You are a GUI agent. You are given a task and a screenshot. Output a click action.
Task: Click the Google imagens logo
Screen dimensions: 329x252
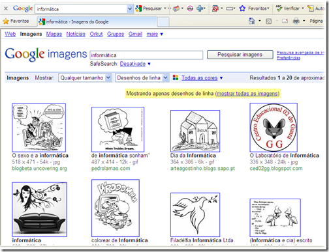(x=46, y=54)
